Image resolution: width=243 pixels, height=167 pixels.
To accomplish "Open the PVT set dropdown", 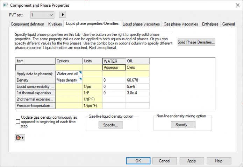I will tap(51, 15).
